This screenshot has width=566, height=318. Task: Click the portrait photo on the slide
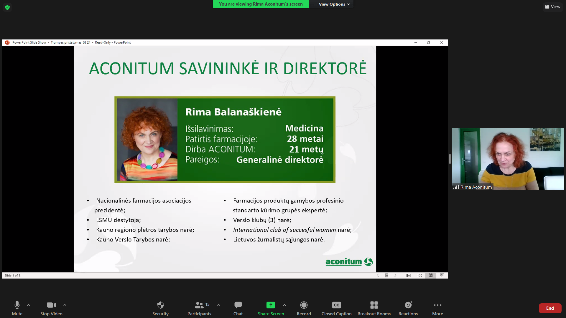click(147, 140)
